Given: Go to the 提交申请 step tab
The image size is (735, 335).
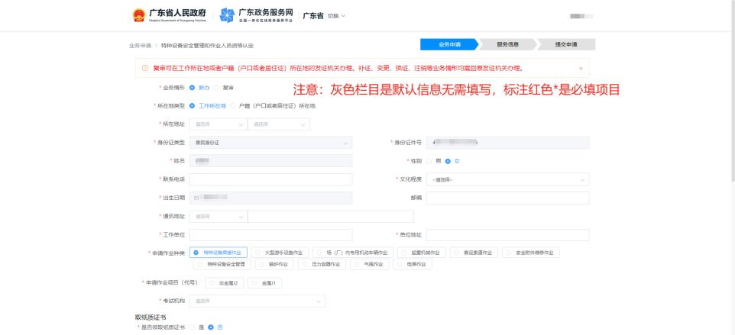Looking at the screenshot, I should (x=565, y=44).
